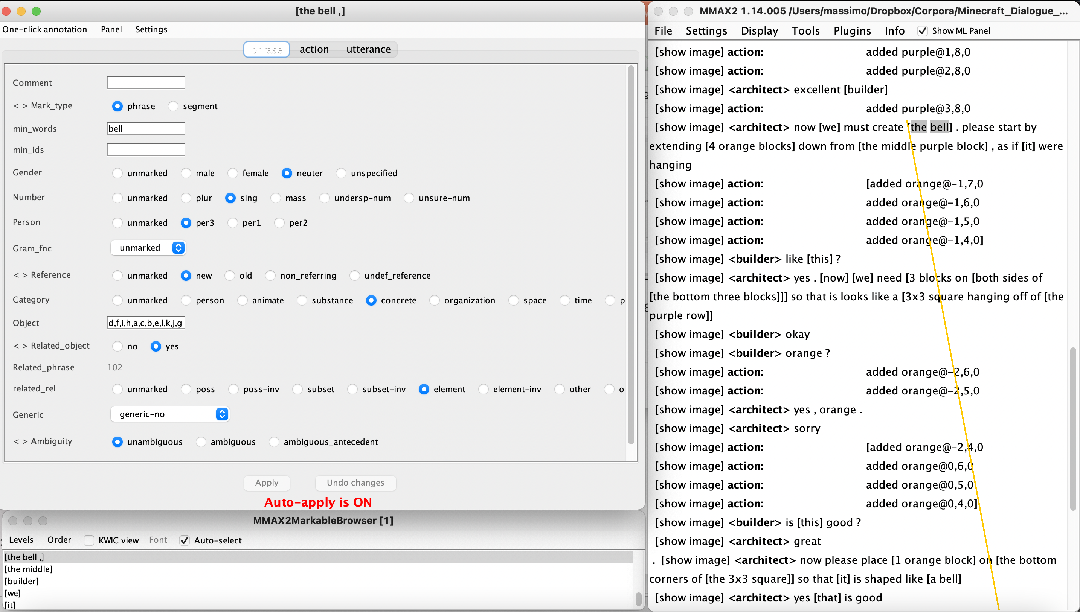Mark Ambiguity as ambiguous
The height and width of the screenshot is (612, 1080).
point(201,442)
